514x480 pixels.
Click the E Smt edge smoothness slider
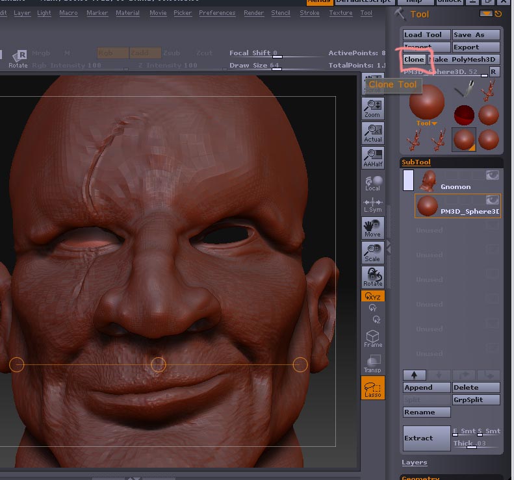[x=464, y=431]
